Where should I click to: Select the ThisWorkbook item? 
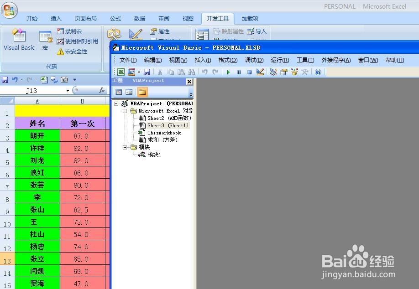click(163, 133)
